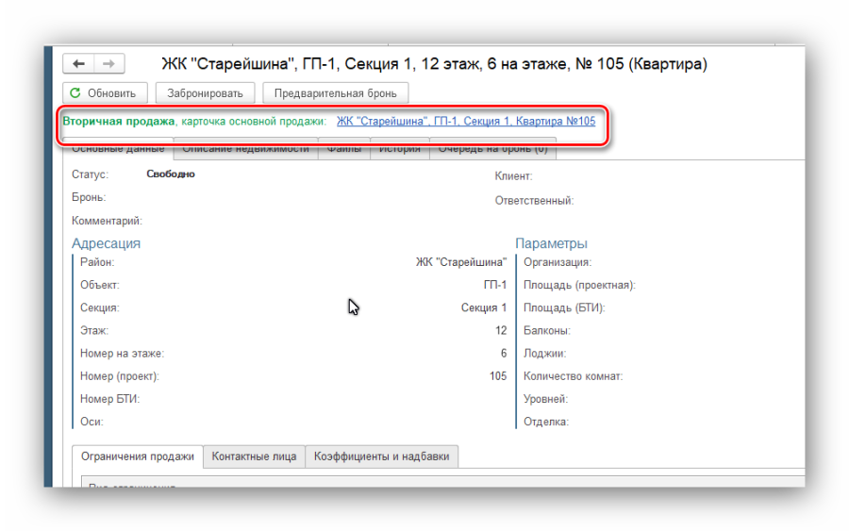
Task: Select the Ограничения продажи tab
Action: click(138, 456)
